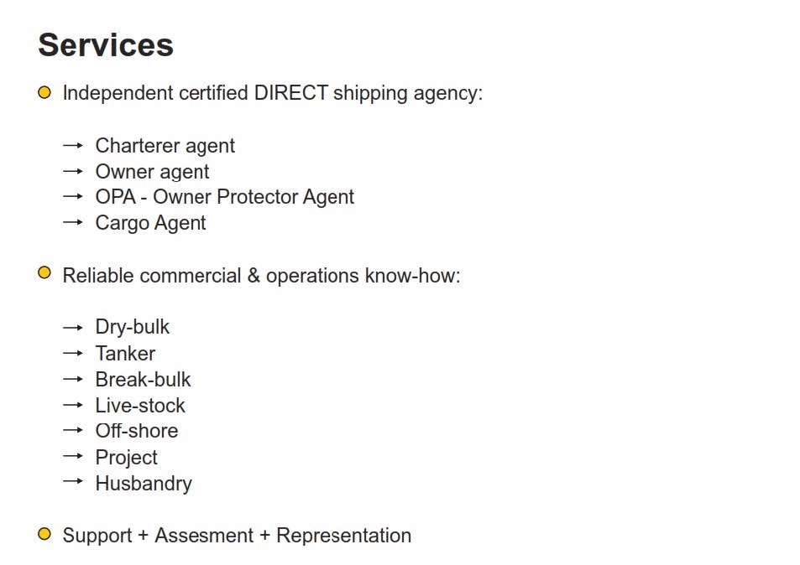
Task: Click the Live-stock list item
Action: point(140,406)
